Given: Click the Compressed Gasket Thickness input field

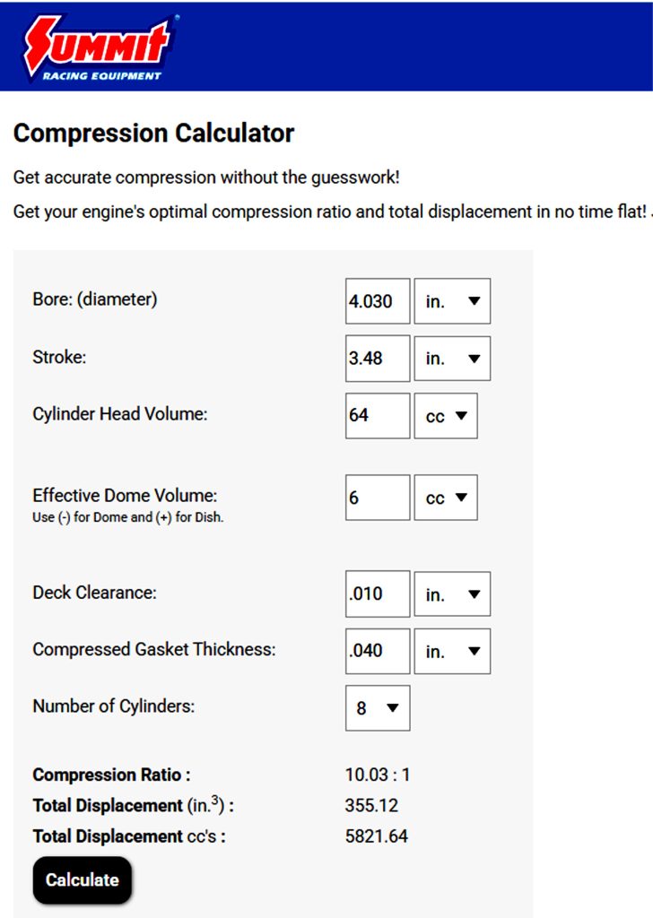Looking at the screenshot, I should (x=377, y=651).
